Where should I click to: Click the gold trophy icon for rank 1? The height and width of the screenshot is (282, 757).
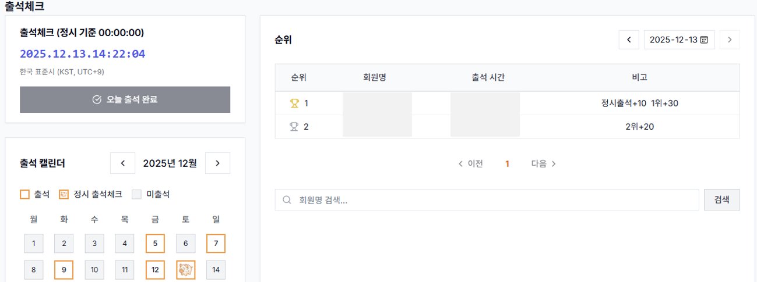(294, 103)
